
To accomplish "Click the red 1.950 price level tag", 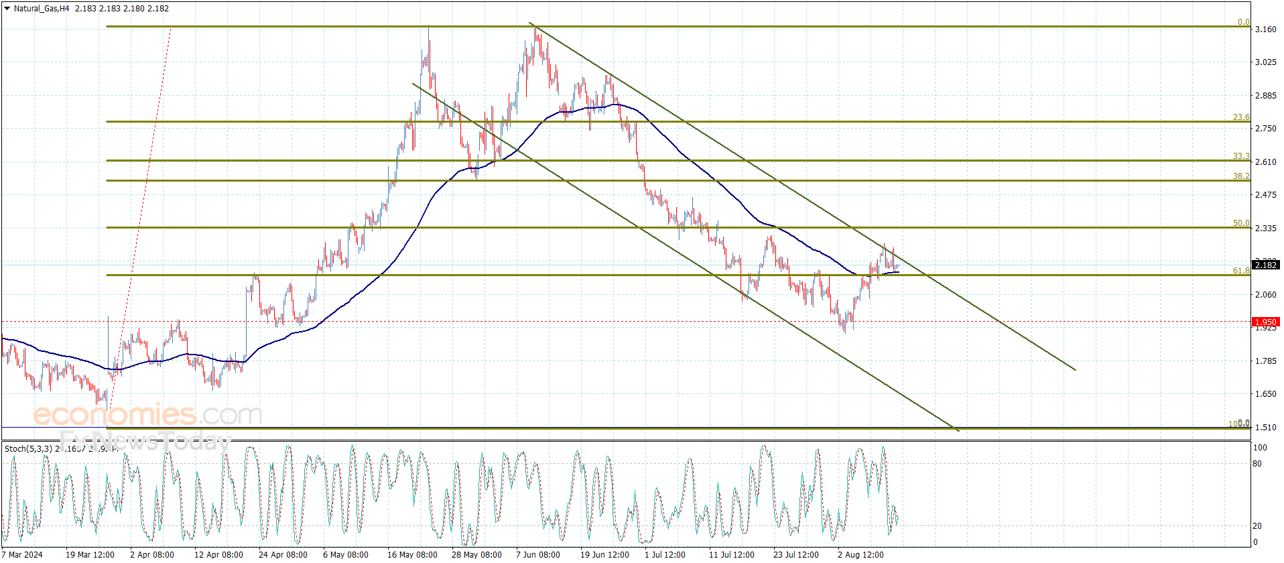I will (x=1265, y=322).
